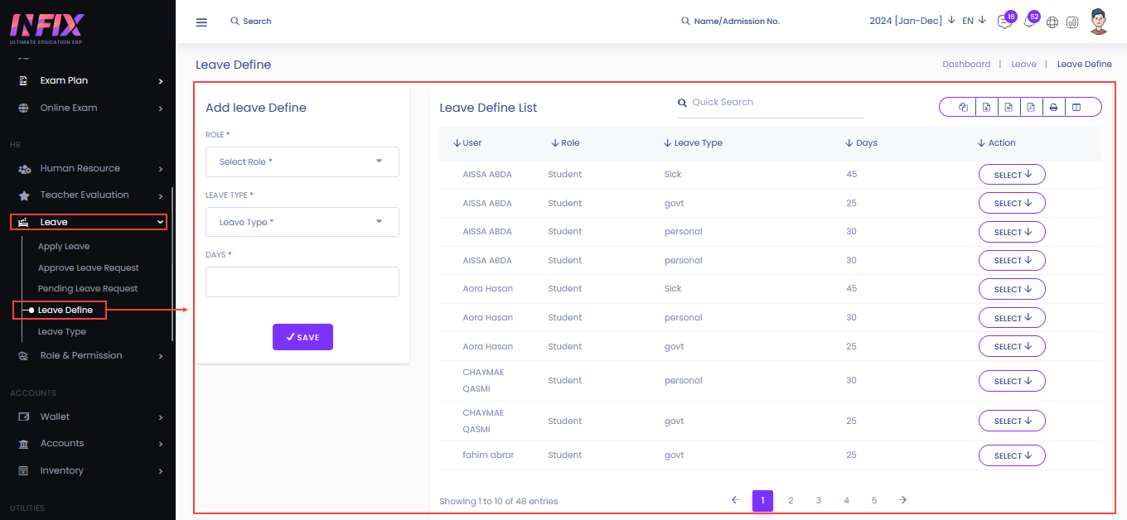The width and height of the screenshot is (1127, 520).
Task: Click the Teacher Evaluation star icon
Action: (24, 195)
